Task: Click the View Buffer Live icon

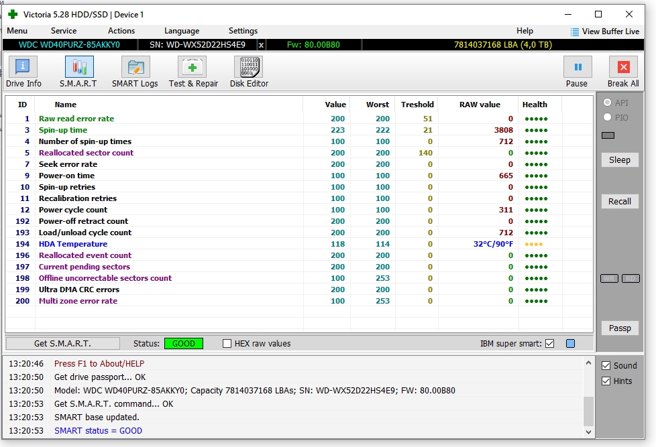Action: 575,31
